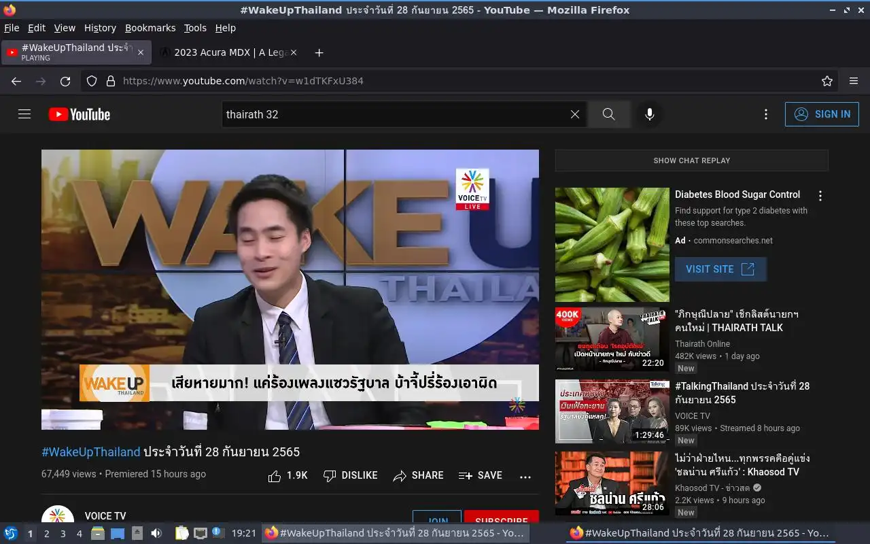This screenshot has height=544, width=870.
Task: Open options menu for Diabetes Blood Sugar ad
Action: coord(820,196)
